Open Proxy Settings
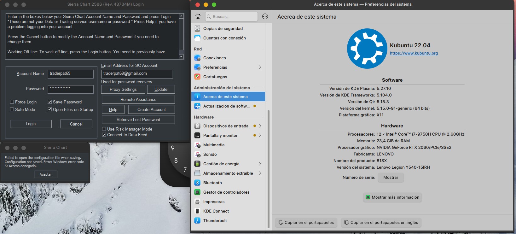 tap(123, 89)
